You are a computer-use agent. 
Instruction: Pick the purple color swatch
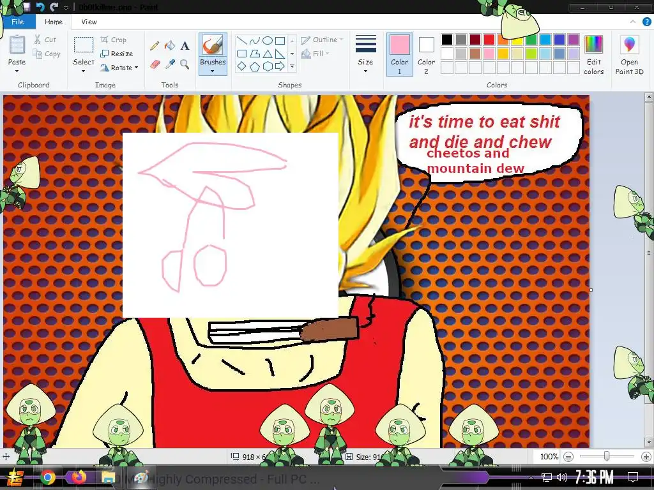click(574, 39)
